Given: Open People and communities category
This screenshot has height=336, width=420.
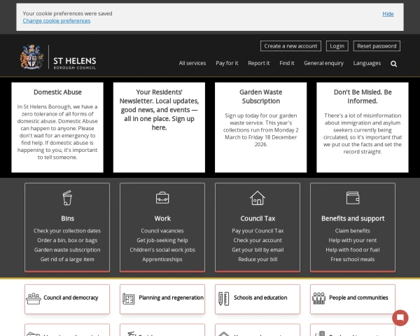Looking at the screenshot, I should [353, 299].
